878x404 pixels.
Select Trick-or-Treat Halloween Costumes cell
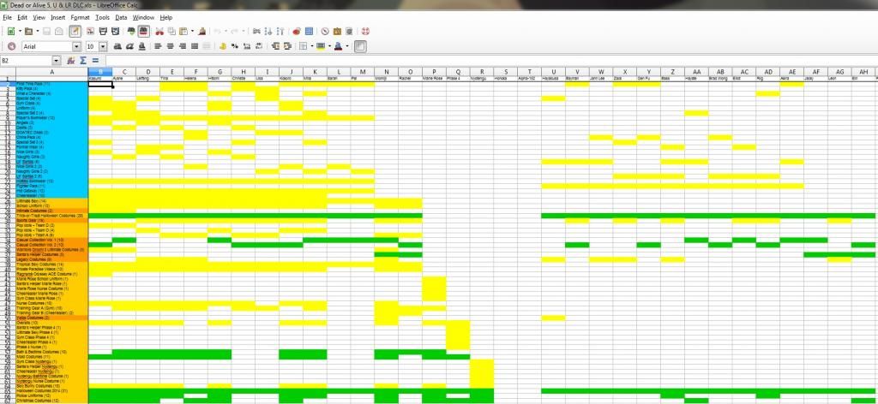52,216
